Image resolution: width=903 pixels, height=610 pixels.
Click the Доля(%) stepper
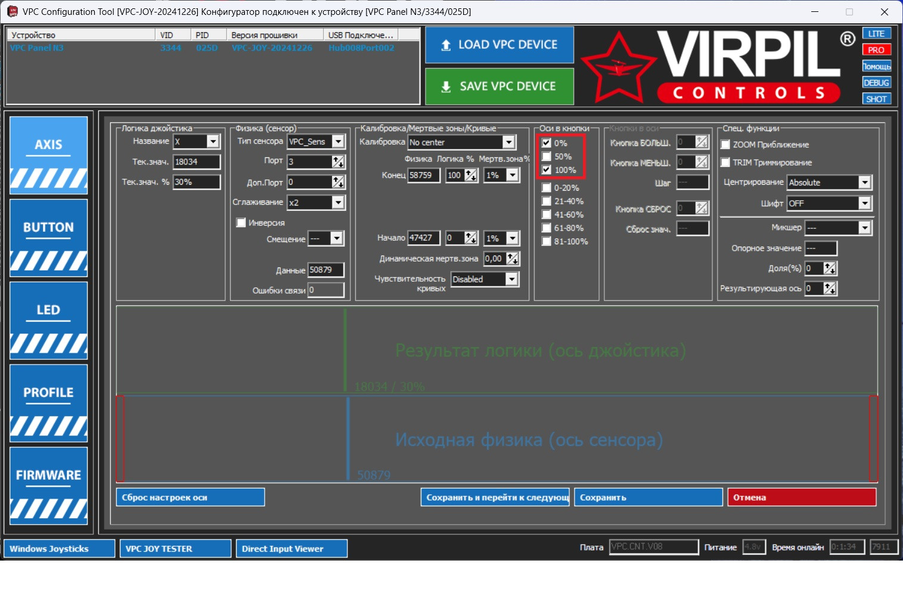(830, 268)
